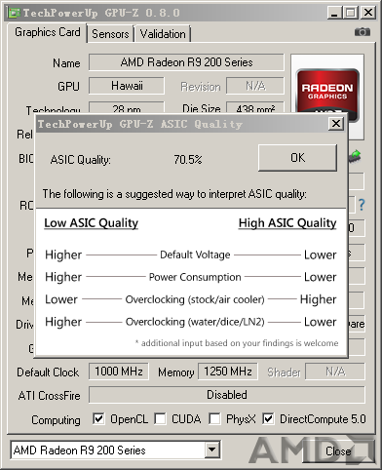This screenshot has width=382, height=470.
Task: Open the AMD Radeon R9 200 Series dropdown
Action: coord(212,450)
